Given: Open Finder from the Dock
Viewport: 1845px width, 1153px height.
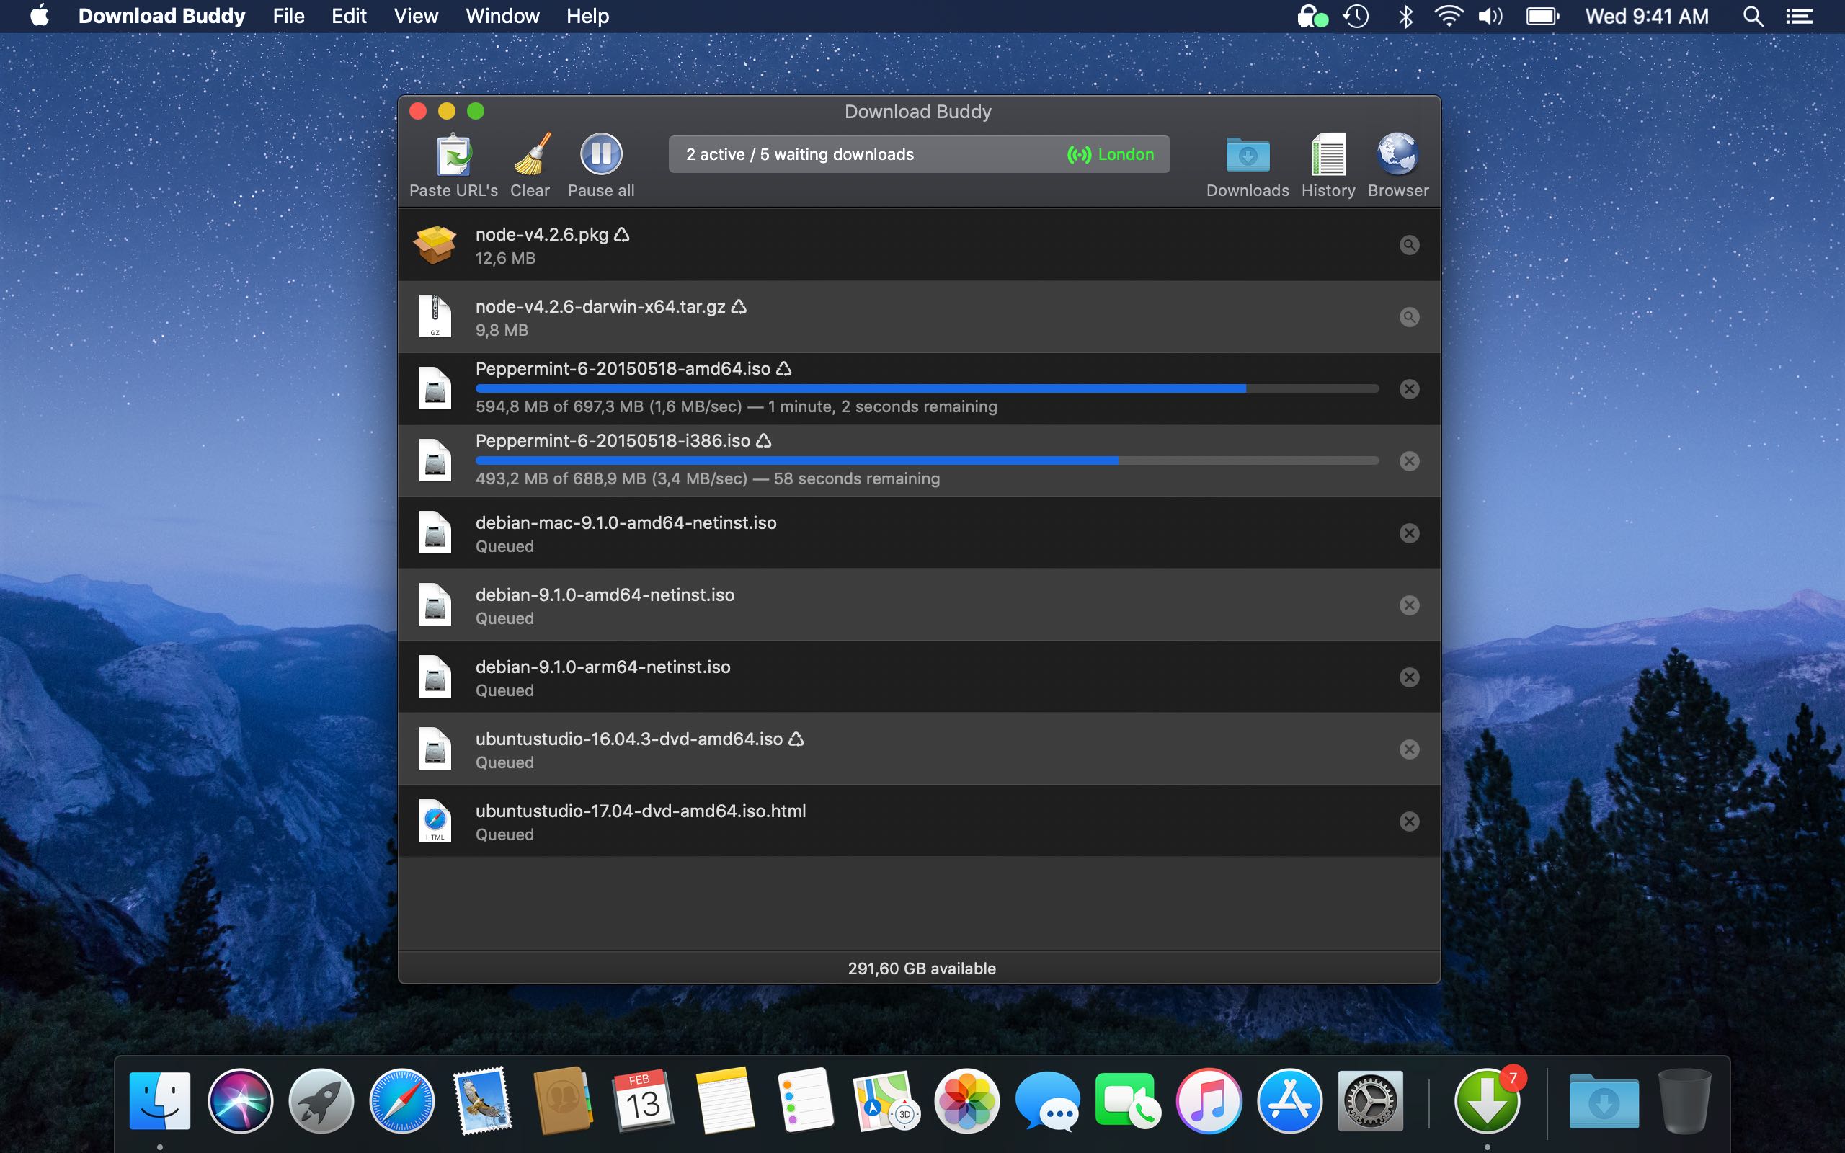Looking at the screenshot, I should pyautogui.click(x=160, y=1101).
